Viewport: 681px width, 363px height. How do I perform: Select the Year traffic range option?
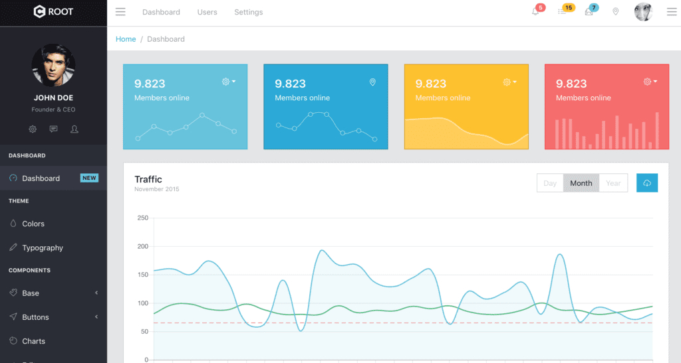[613, 183]
